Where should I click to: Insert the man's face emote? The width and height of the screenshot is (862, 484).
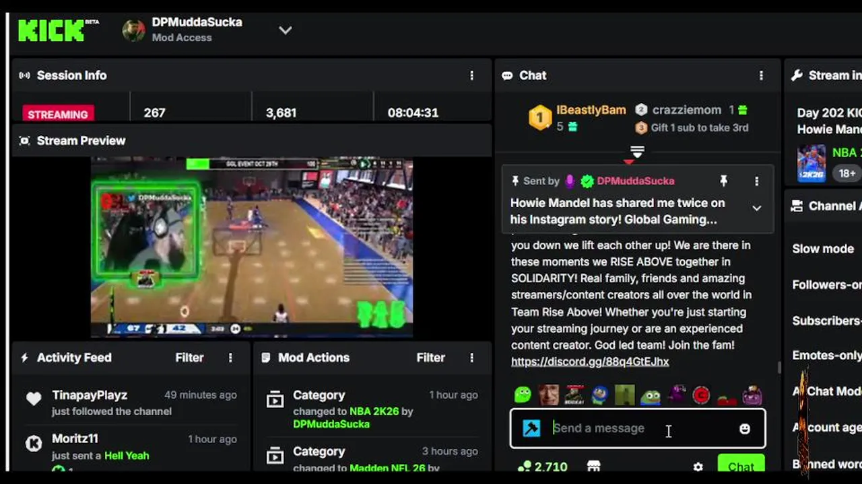point(548,395)
